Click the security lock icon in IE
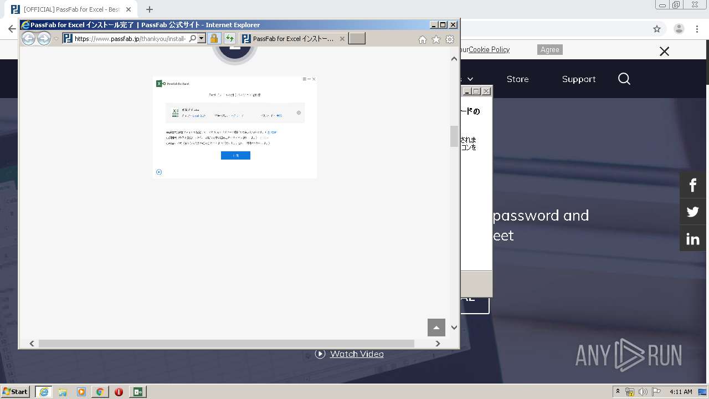Image resolution: width=709 pixels, height=399 pixels. point(214,38)
